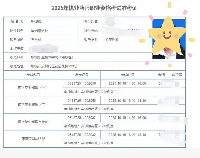This screenshot has height=158, width=200.
Task: Select the 药学综合知识与技能 subject cell
Action: pyautogui.click(x=33, y=122)
